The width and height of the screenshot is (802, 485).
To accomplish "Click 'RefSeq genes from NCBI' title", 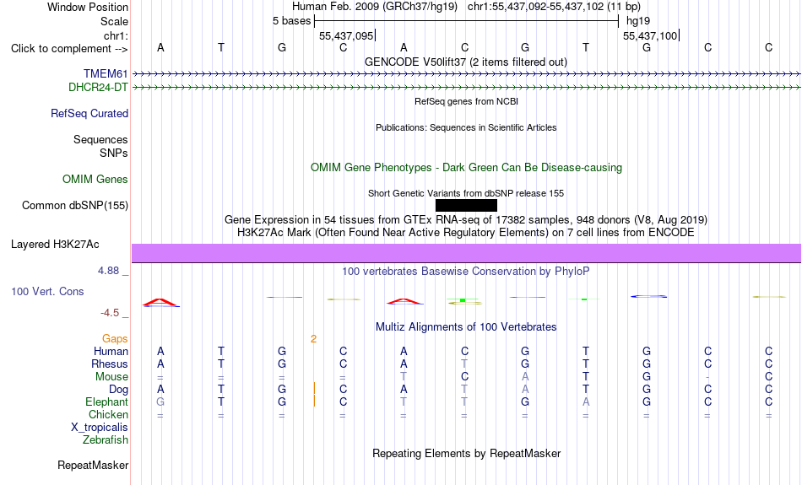I will (x=467, y=101).
